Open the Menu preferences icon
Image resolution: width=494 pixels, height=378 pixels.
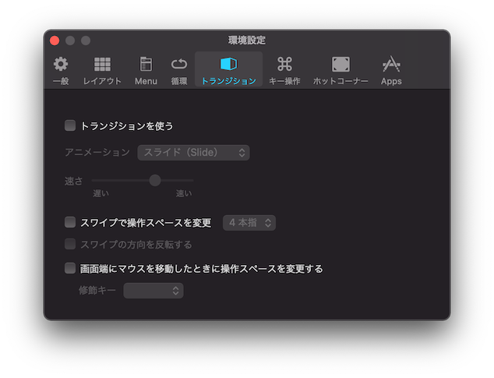(x=146, y=65)
